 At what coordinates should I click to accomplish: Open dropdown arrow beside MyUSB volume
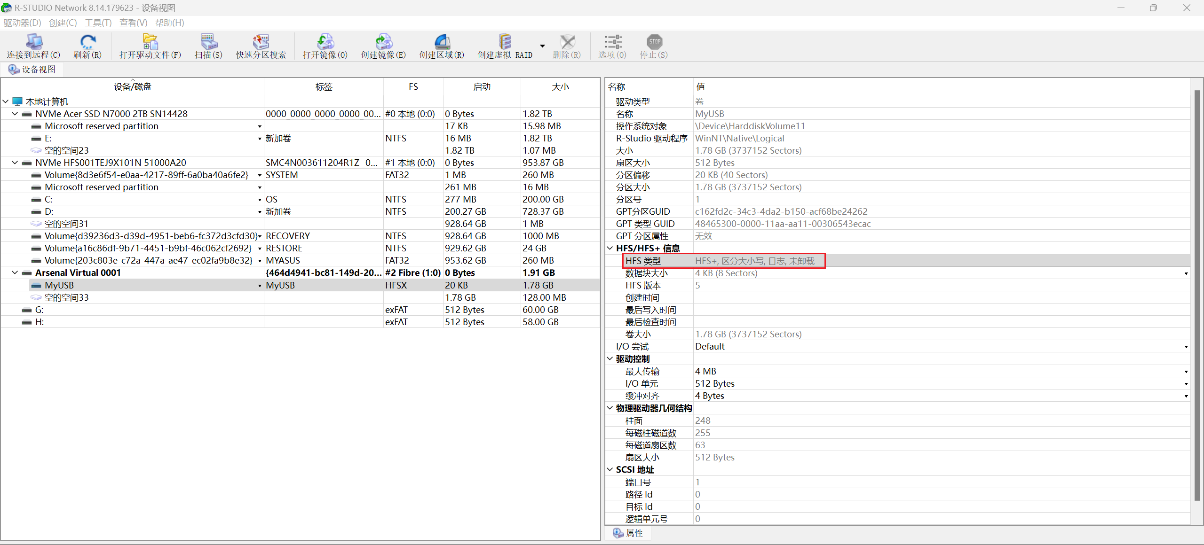pos(260,286)
